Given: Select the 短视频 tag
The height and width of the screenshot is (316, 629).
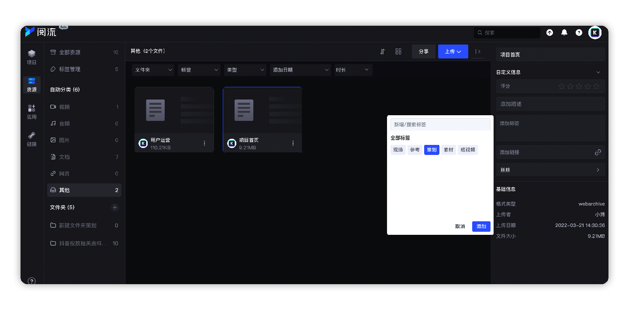Looking at the screenshot, I should [468, 150].
